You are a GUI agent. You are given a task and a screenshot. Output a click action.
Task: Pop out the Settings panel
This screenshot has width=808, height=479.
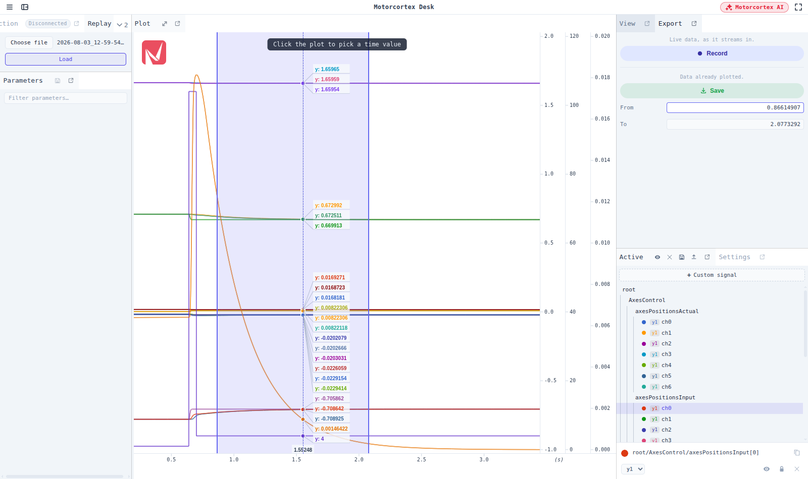click(763, 257)
